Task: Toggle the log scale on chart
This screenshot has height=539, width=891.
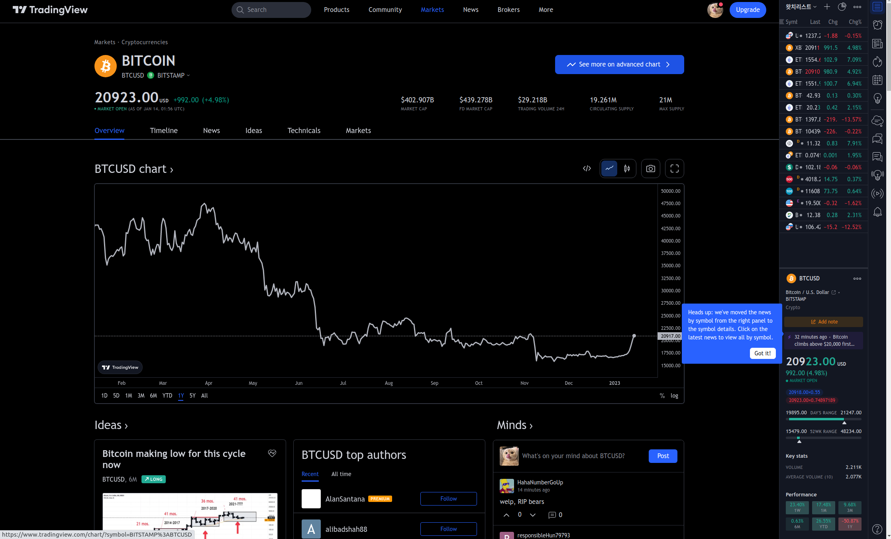Action: 674,396
